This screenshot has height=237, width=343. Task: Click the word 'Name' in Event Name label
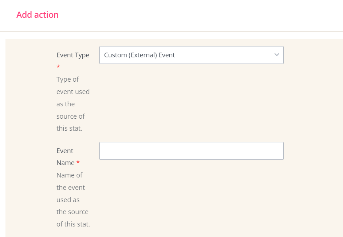66,163
